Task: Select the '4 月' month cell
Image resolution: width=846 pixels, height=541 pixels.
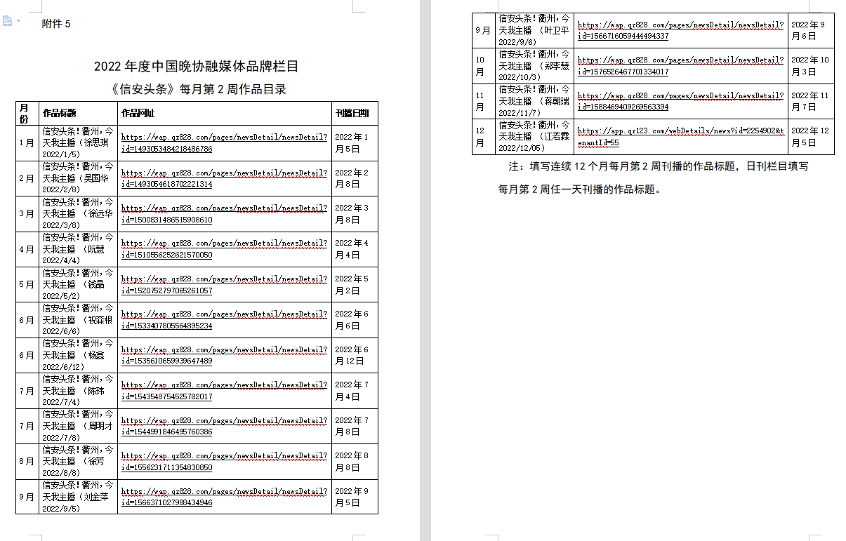Action: click(x=27, y=249)
